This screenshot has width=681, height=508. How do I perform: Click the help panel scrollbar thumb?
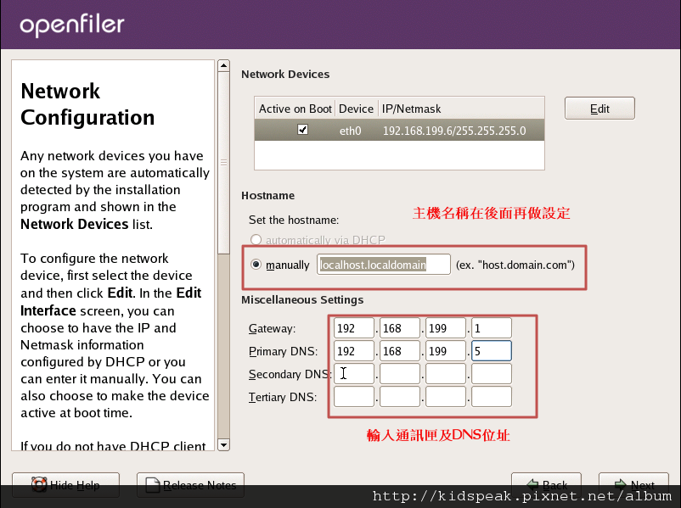[x=223, y=163]
